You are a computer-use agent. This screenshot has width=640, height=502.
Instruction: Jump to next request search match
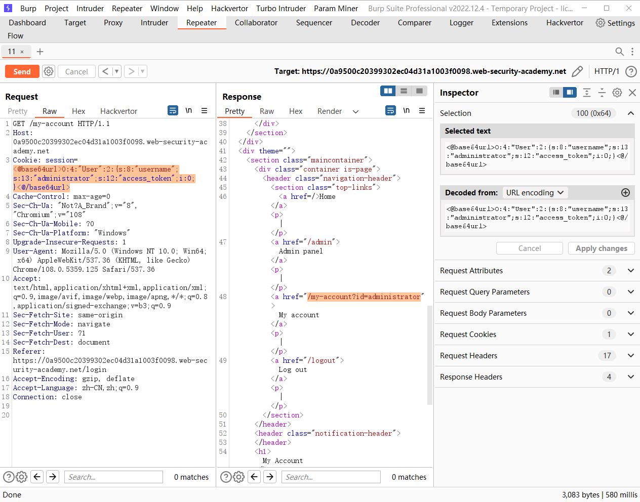(x=53, y=477)
